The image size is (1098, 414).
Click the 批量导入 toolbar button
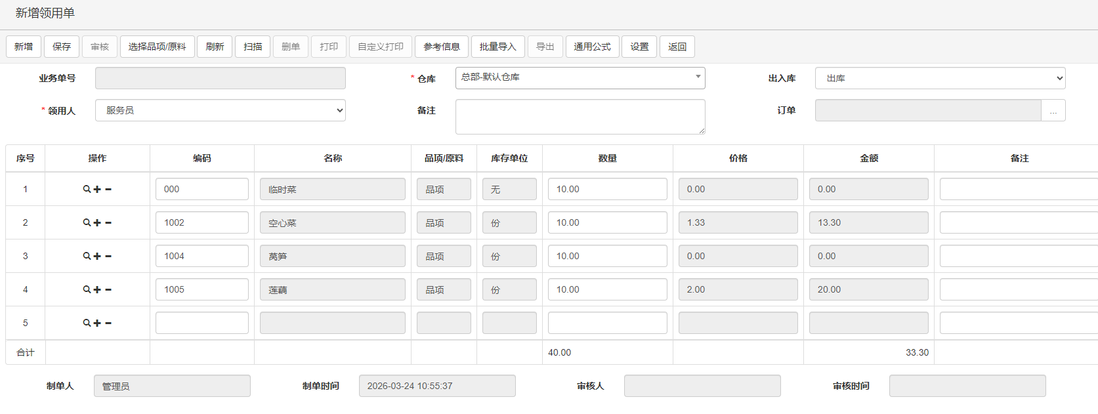pyautogui.click(x=497, y=47)
